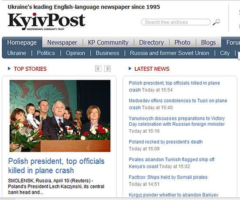Select the Politics section link

tap(46, 53)
